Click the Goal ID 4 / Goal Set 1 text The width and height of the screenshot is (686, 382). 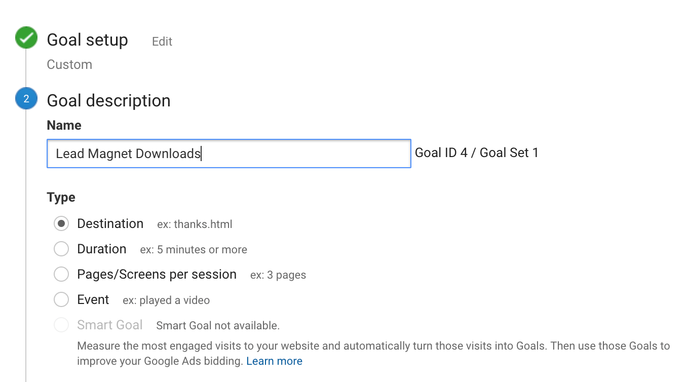476,153
